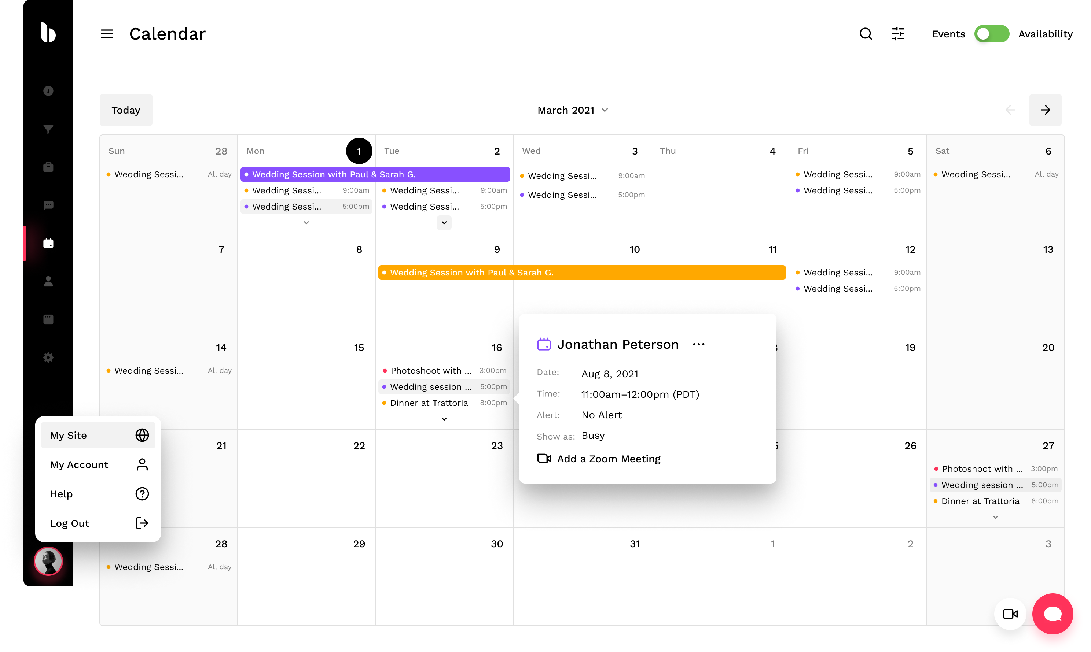
Task: Expand more events on Tuesday 16
Action: click(444, 419)
